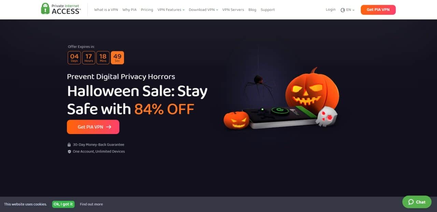Image resolution: width=437 pixels, height=212 pixels.
Task: Click the small pumpkin beside the router
Action: point(236,120)
